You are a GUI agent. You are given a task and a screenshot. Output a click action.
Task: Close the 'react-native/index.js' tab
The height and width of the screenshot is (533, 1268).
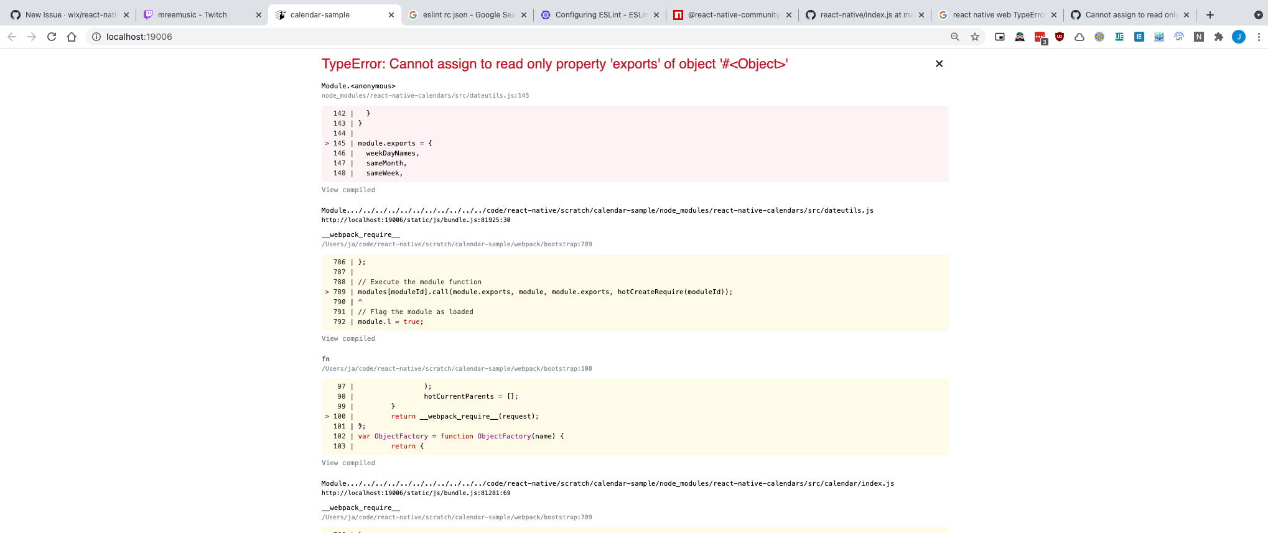point(921,15)
